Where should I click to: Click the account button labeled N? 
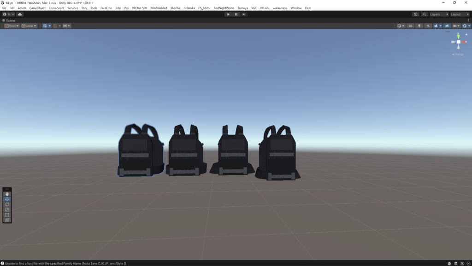coord(8,14)
